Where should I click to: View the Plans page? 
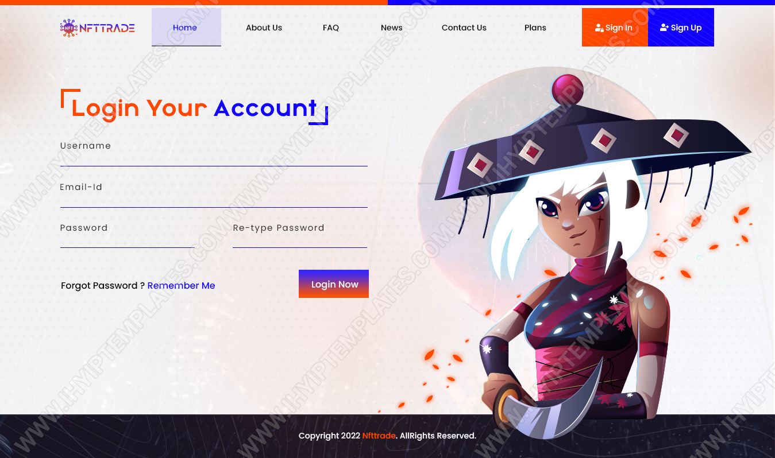point(535,28)
